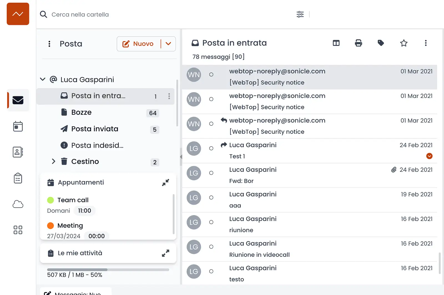Toggle read status circle on riunione message
444x295 pixels.
coord(211,222)
